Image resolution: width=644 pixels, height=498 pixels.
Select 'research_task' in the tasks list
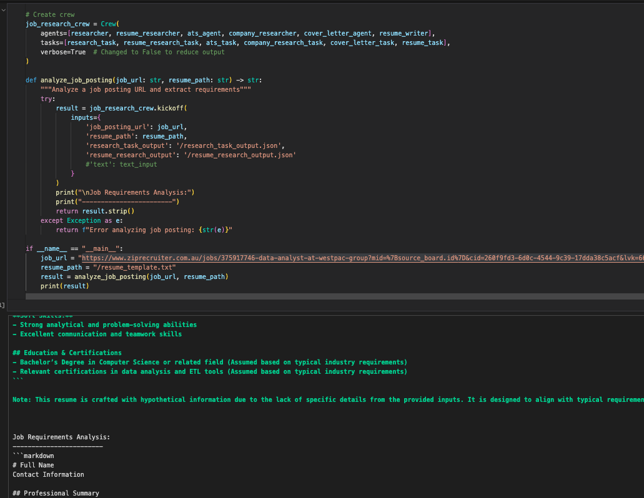pyautogui.click(x=92, y=43)
